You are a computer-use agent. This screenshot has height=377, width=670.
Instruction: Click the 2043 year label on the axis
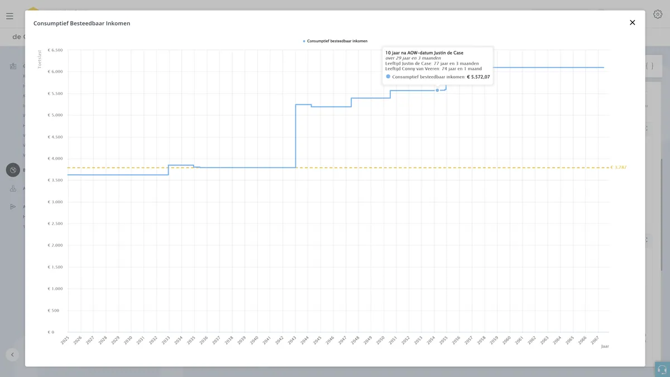point(291,340)
